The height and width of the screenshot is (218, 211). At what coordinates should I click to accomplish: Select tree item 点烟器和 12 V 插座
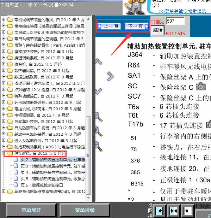click(50, 90)
